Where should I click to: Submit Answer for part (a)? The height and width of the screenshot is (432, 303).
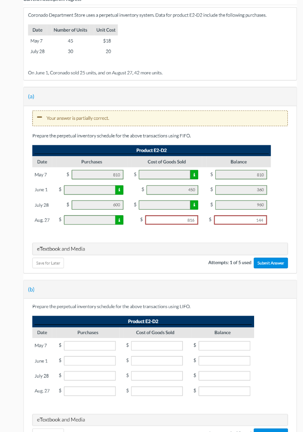pyautogui.click(x=271, y=263)
